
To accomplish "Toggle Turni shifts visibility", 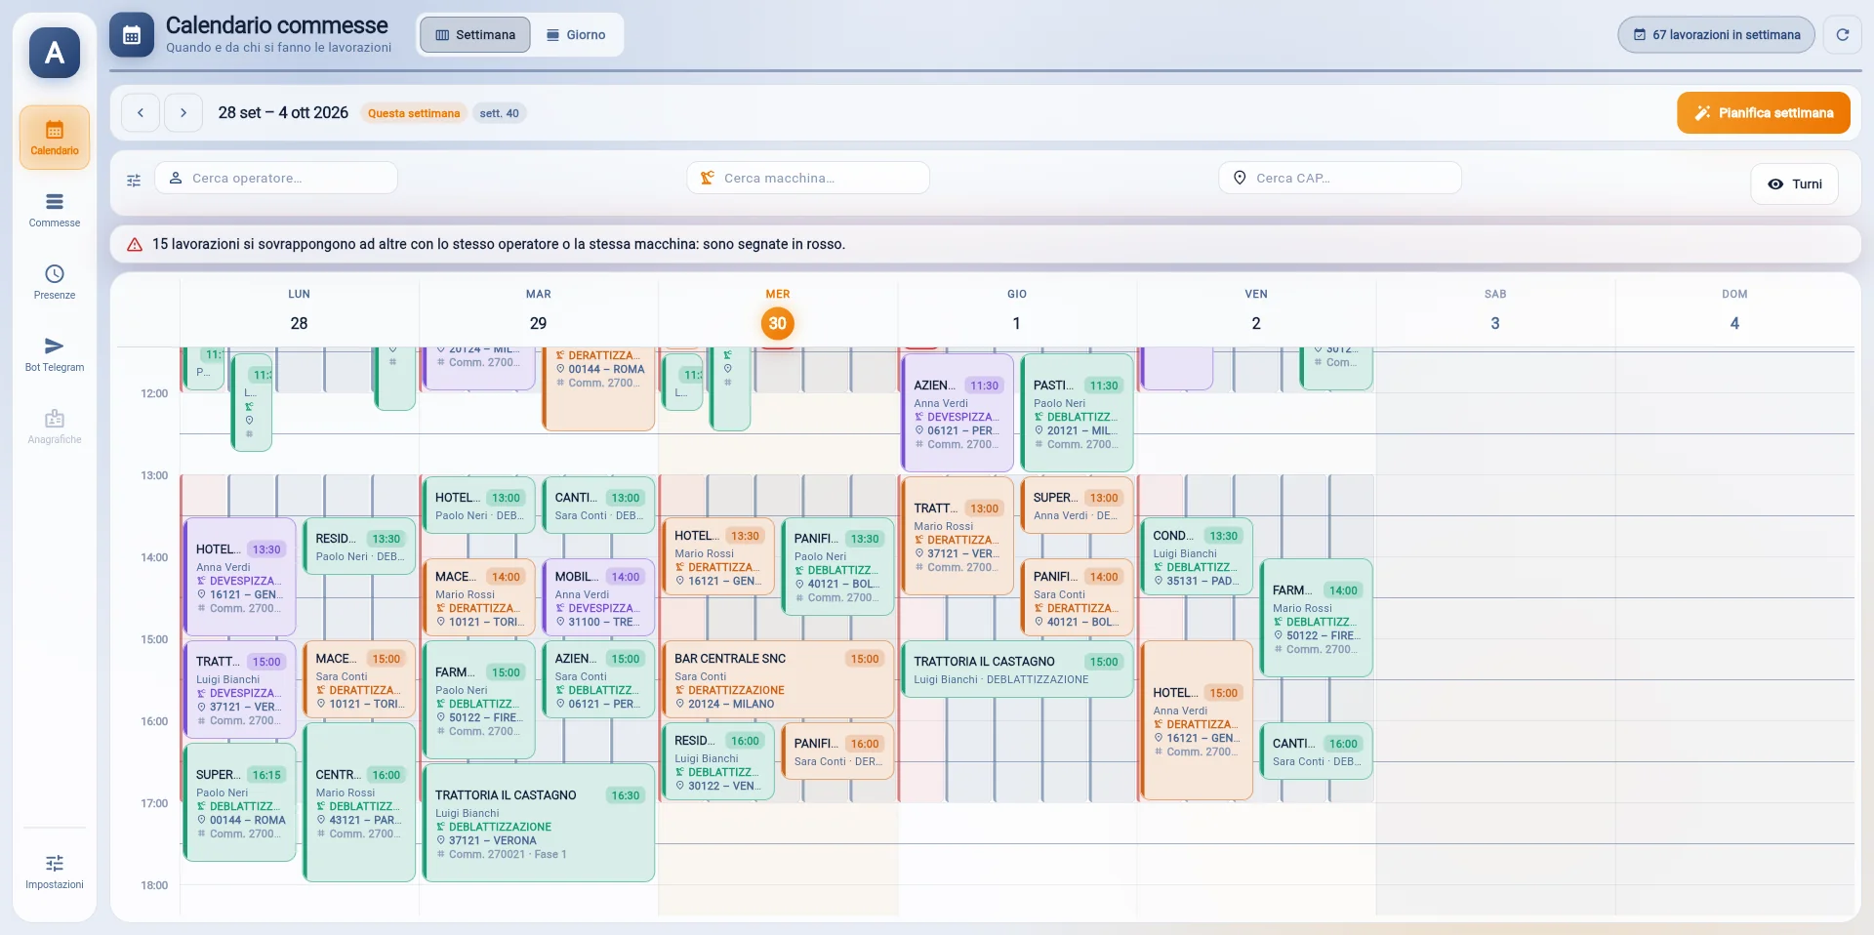I will point(1795,184).
